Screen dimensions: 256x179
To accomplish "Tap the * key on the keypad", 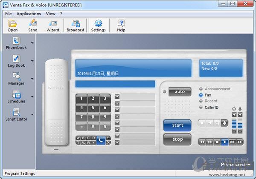I will (81, 126).
